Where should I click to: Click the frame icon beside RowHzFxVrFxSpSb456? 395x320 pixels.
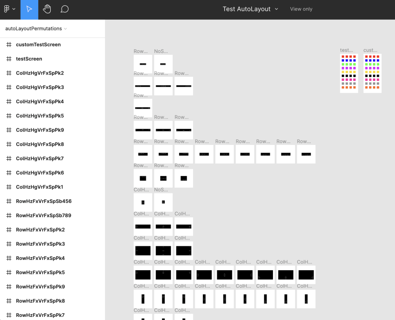point(9,201)
